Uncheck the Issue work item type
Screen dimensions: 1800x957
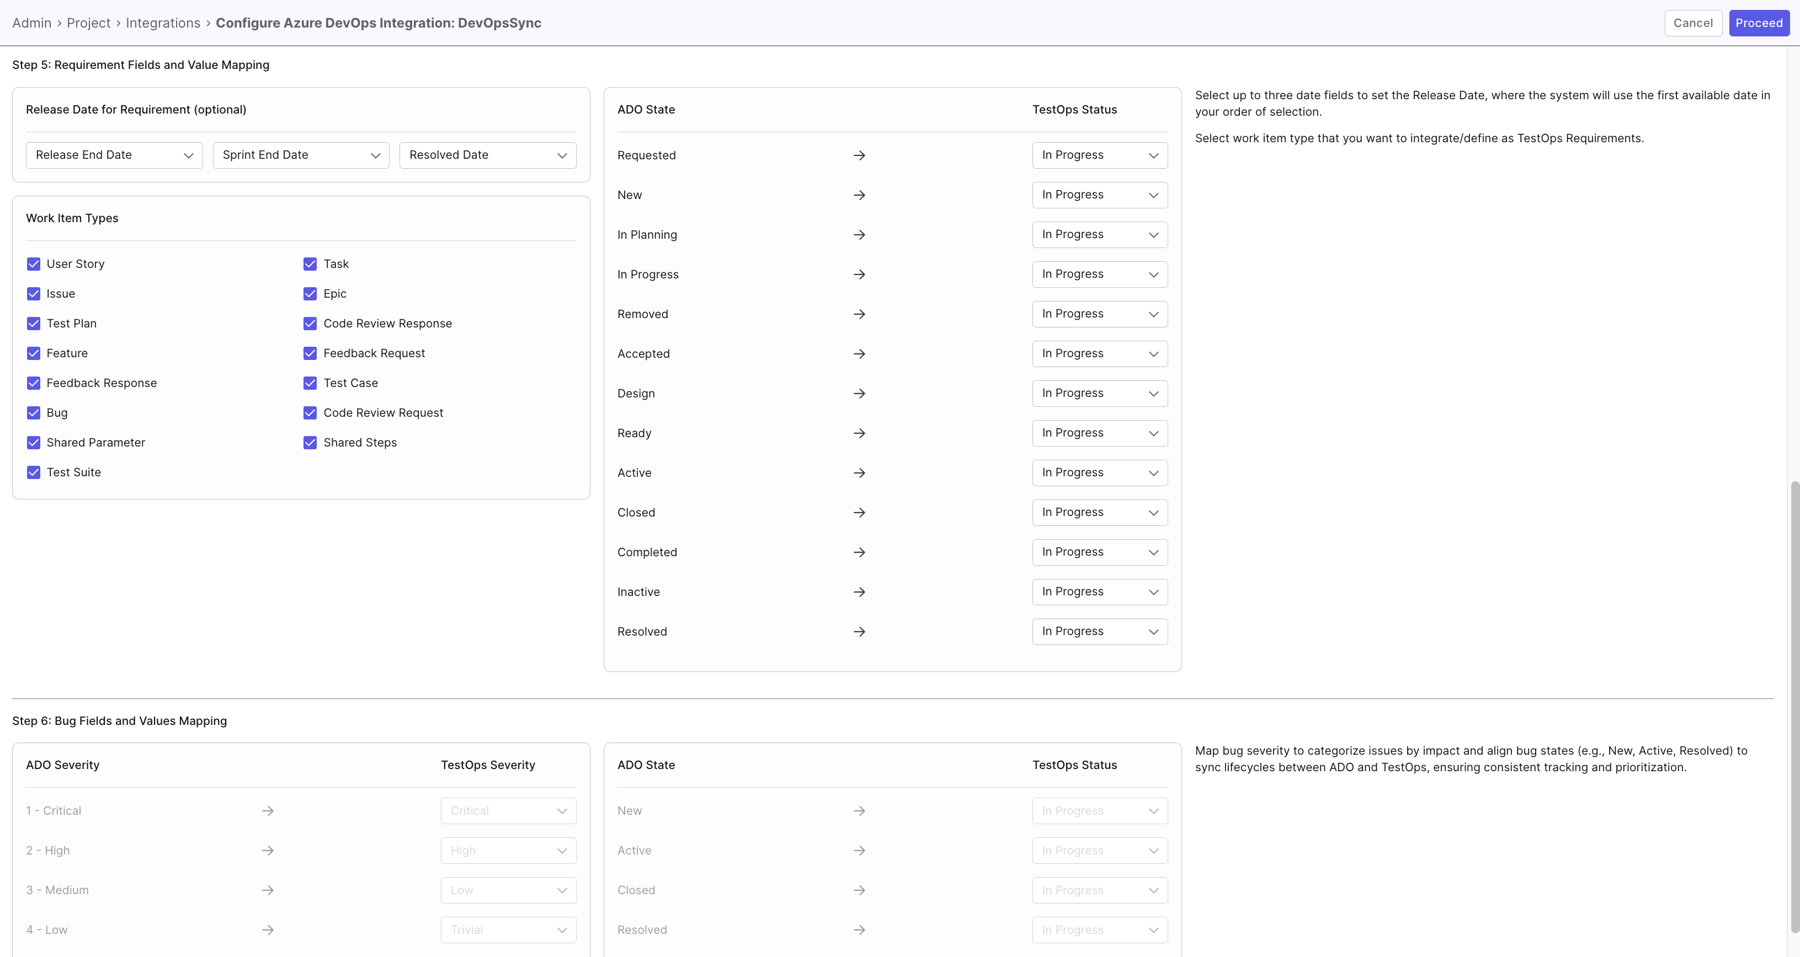pos(34,294)
